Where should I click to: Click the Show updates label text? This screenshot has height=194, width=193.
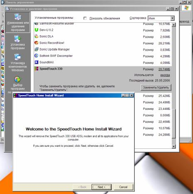click(105, 18)
